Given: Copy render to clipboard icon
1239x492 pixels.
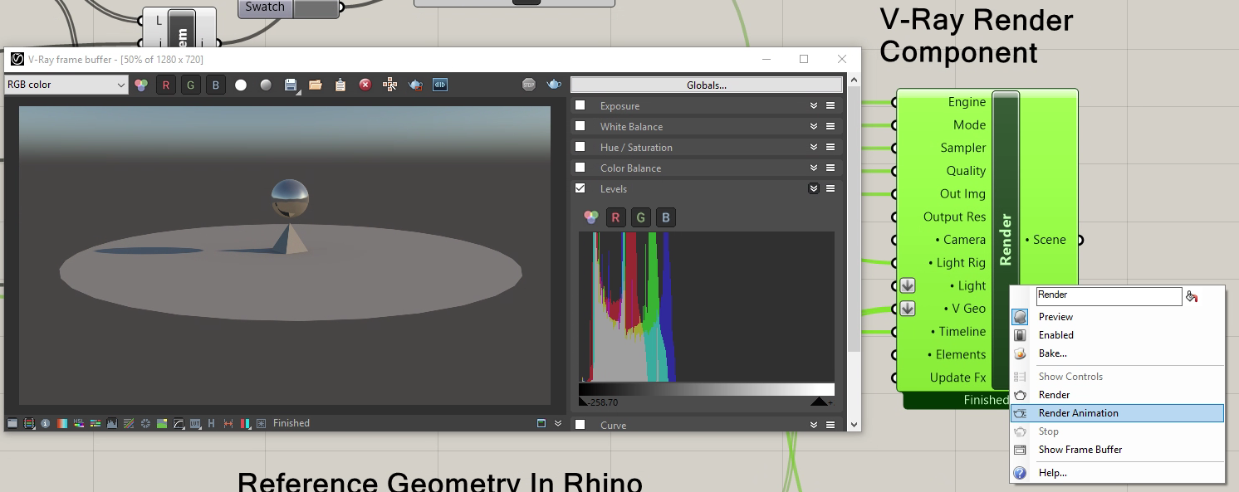Looking at the screenshot, I should tap(340, 85).
